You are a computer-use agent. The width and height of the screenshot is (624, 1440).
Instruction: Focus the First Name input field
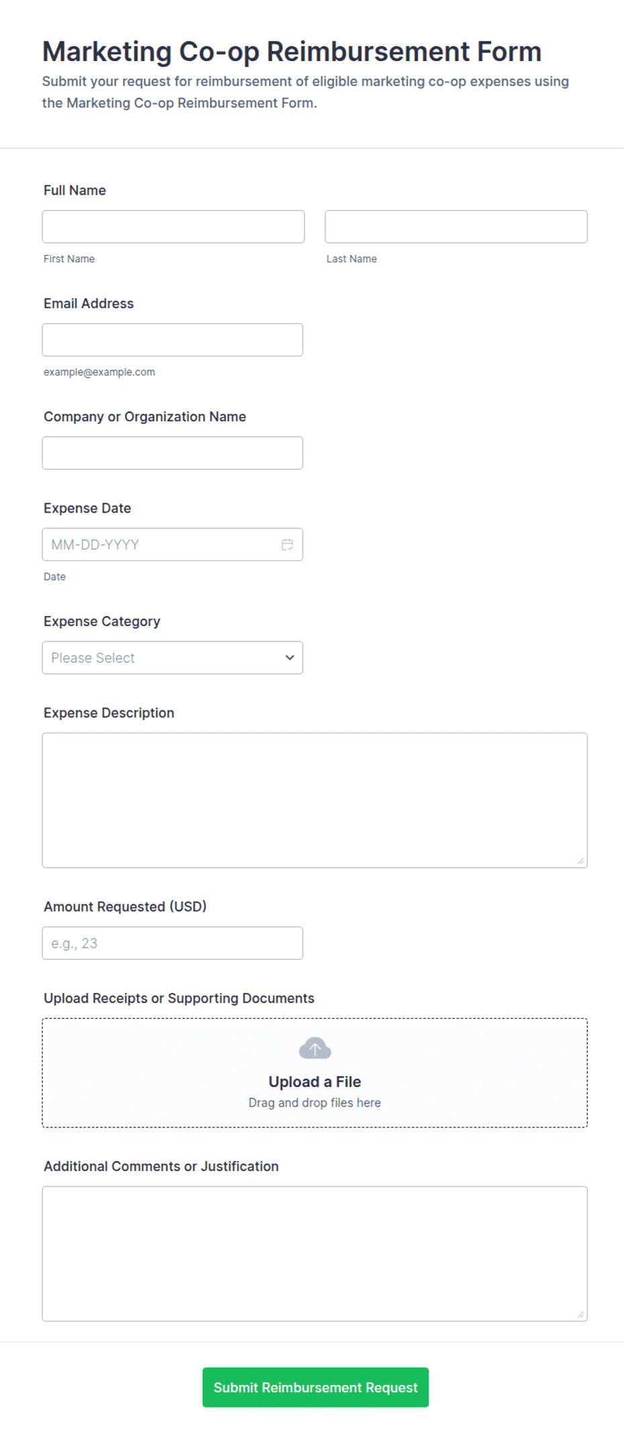click(x=173, y=227)
